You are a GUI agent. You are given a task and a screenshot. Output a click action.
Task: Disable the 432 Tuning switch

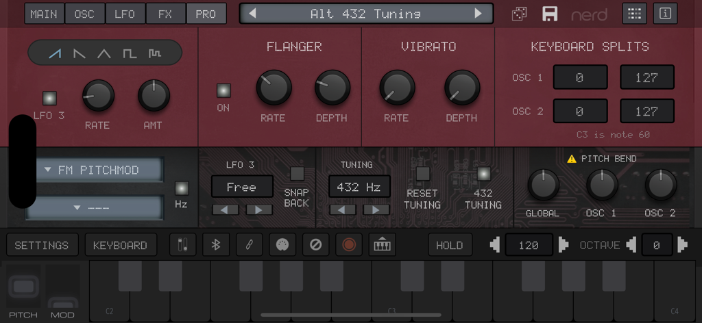tap(483, 173)
